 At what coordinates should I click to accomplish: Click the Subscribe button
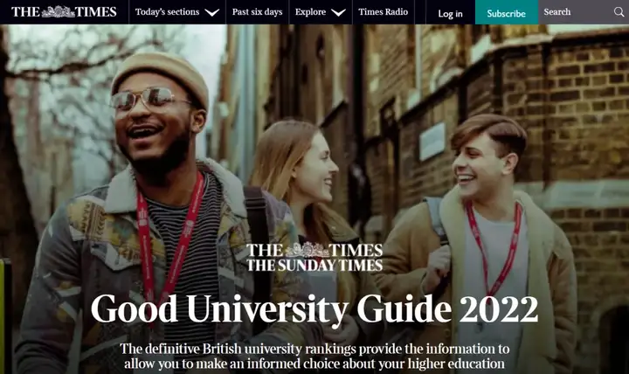[x=506, y=12]
